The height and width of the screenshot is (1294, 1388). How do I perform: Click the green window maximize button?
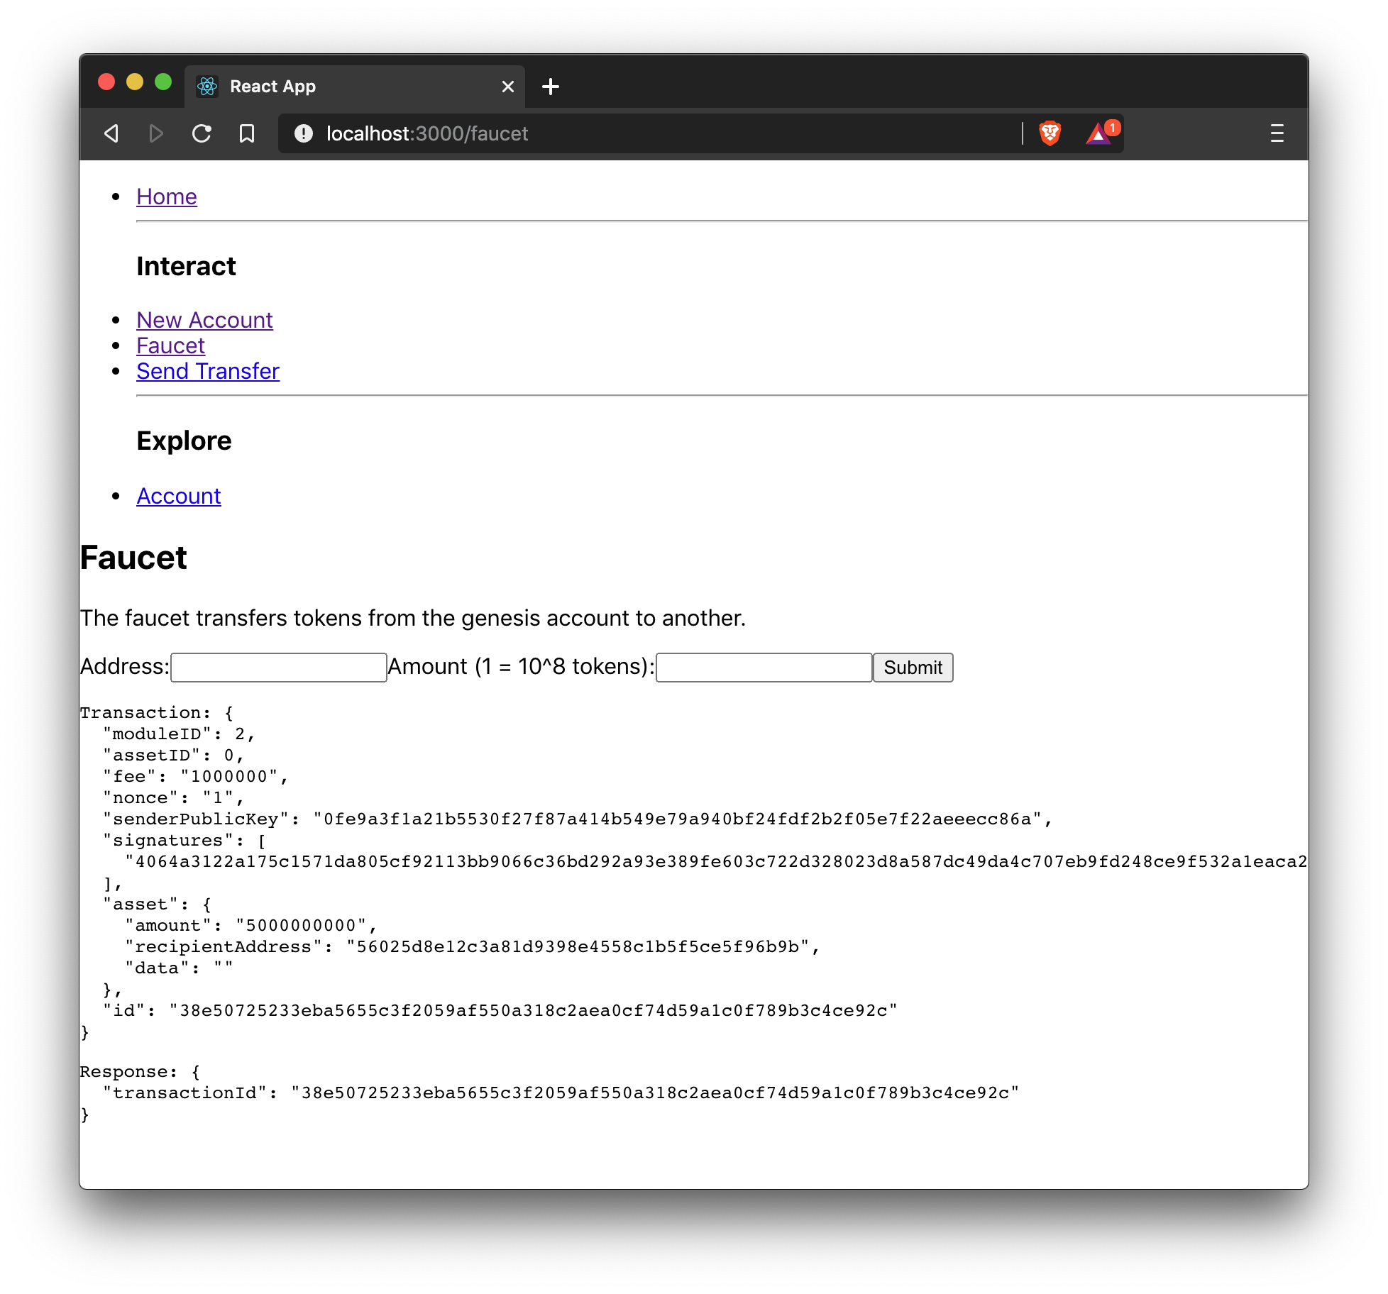(x=163, y=82)
